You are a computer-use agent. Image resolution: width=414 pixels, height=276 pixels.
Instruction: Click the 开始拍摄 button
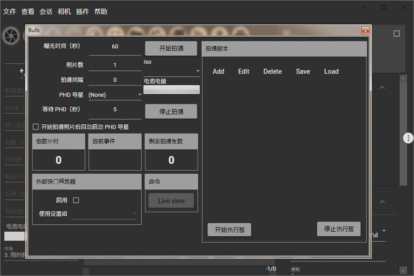(171, 48)
